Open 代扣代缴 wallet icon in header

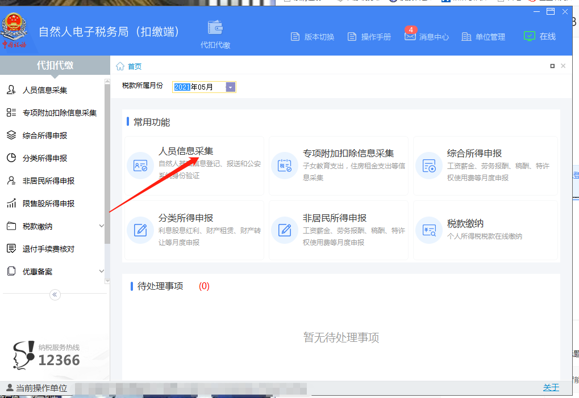pyautogui.click(x=215, y=28)
